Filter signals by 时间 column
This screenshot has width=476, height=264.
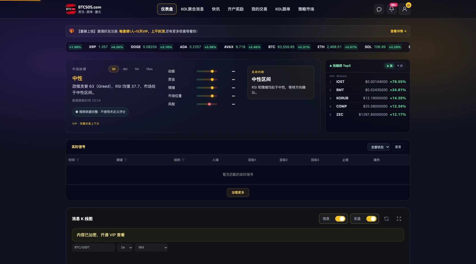(78, 160)
